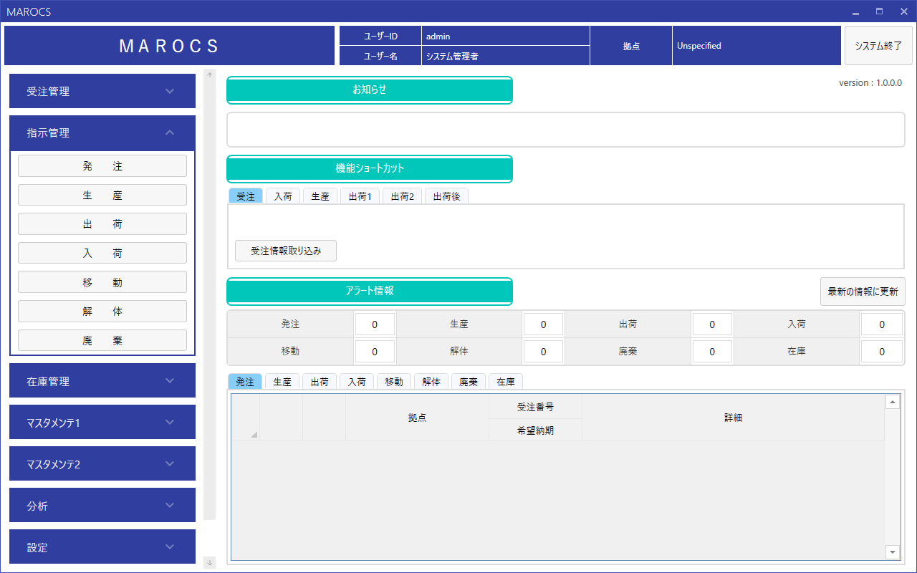
Task: Refresh data with 最新の情報に更新 button
Action: click(x=863, y=292)
